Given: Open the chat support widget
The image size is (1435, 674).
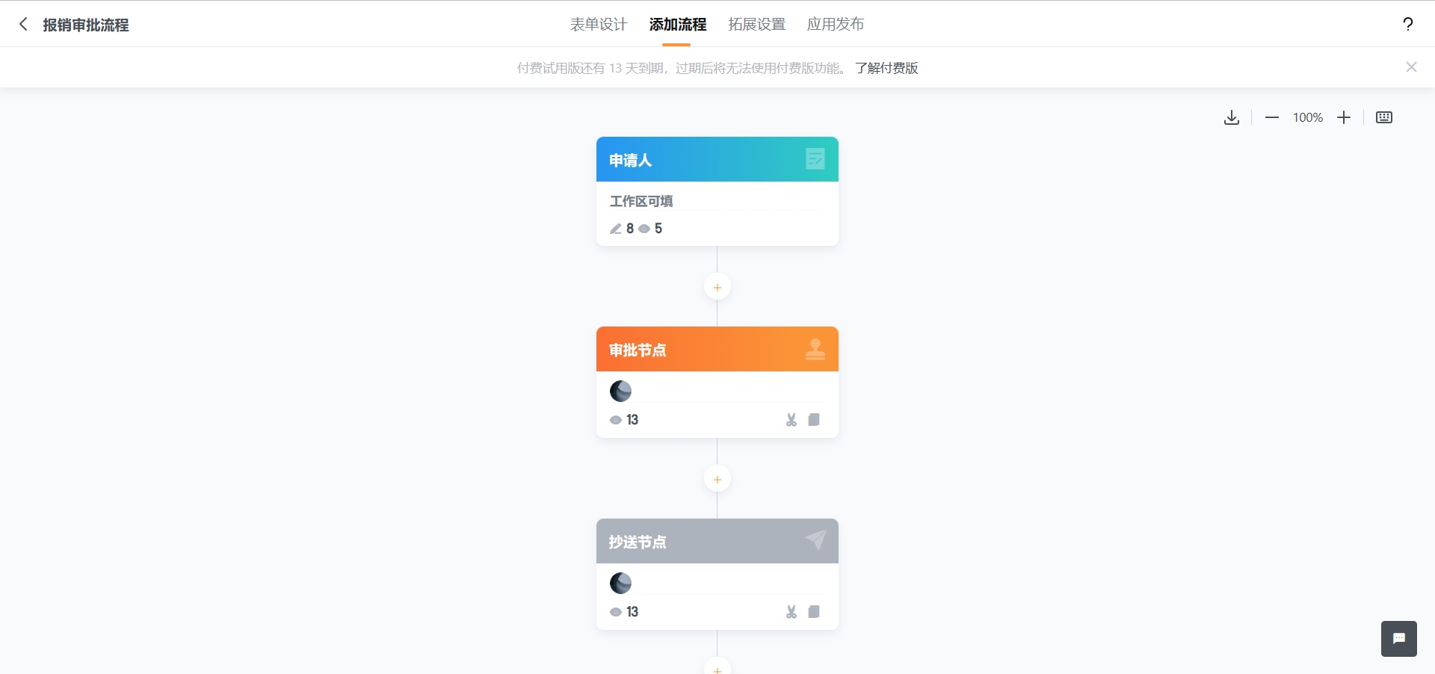Looking at the screenshot, I should point(1399,639).
